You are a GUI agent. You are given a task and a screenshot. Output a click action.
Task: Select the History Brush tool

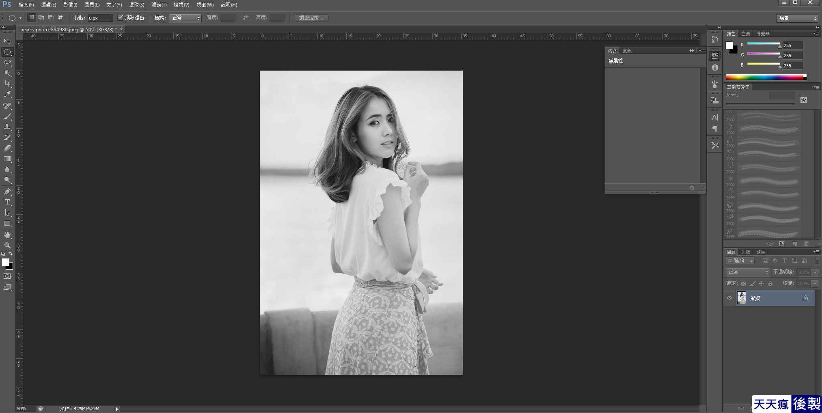click(7, 138)
